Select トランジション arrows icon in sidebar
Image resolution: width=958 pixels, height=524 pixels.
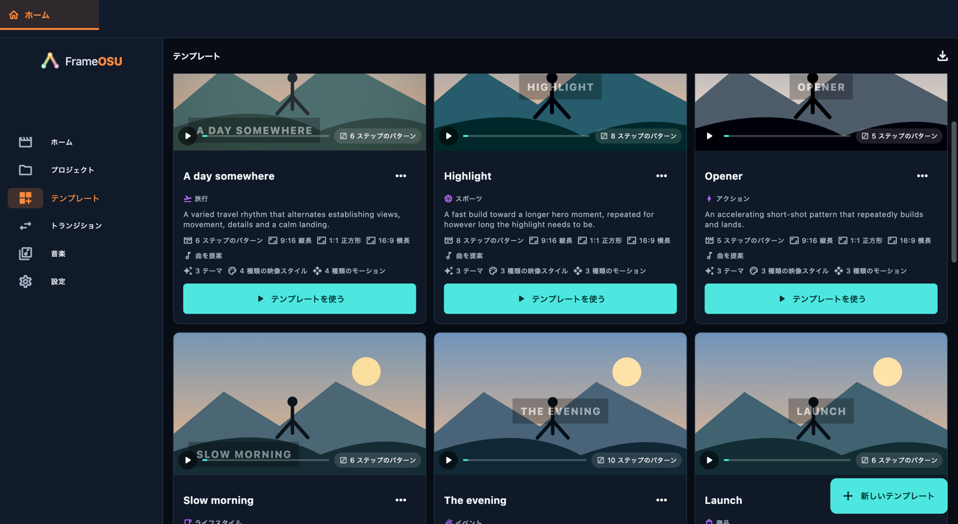pos(25,226)
